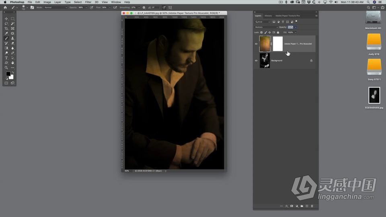
Task: Open the brush Opacity slider dropdown
Action: coord(86,8)
